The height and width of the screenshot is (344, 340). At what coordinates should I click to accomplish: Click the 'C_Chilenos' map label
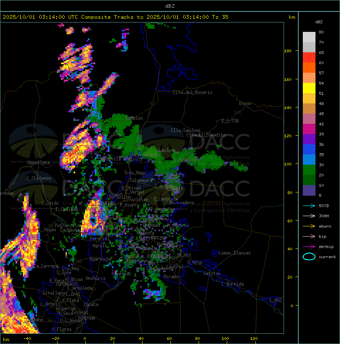(x=39, y=178)
